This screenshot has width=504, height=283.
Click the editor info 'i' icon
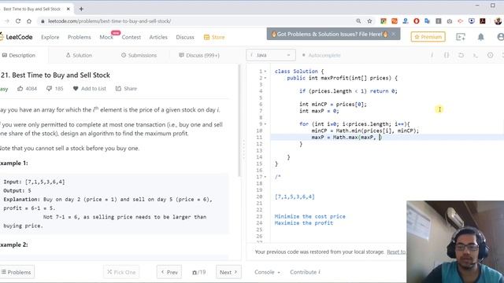coord(432,55)
